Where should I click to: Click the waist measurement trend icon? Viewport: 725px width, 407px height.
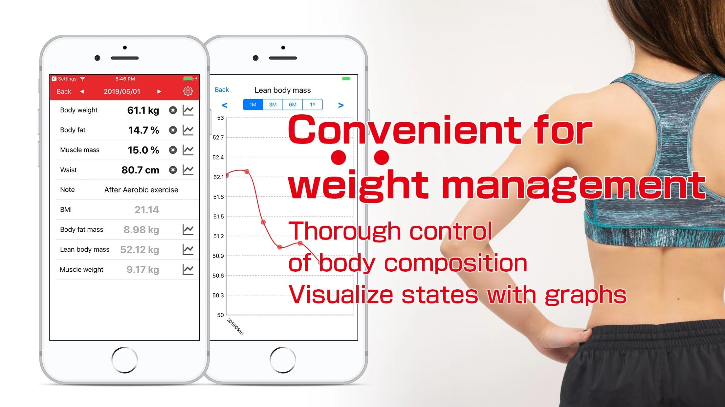tap(190, 169)
